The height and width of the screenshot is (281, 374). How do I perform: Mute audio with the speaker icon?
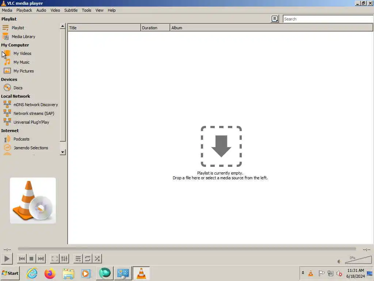[339, 261]
